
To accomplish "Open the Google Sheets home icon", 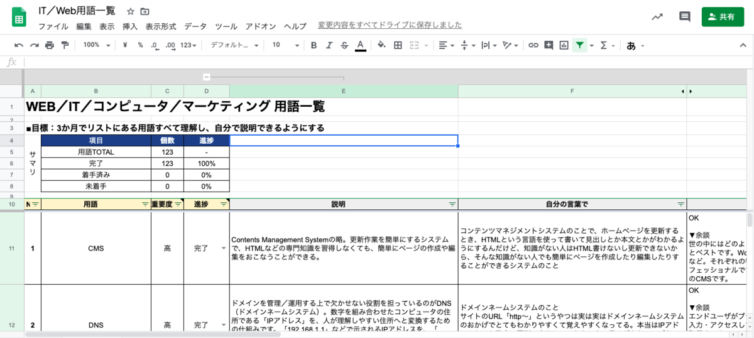I will point(19,16).
